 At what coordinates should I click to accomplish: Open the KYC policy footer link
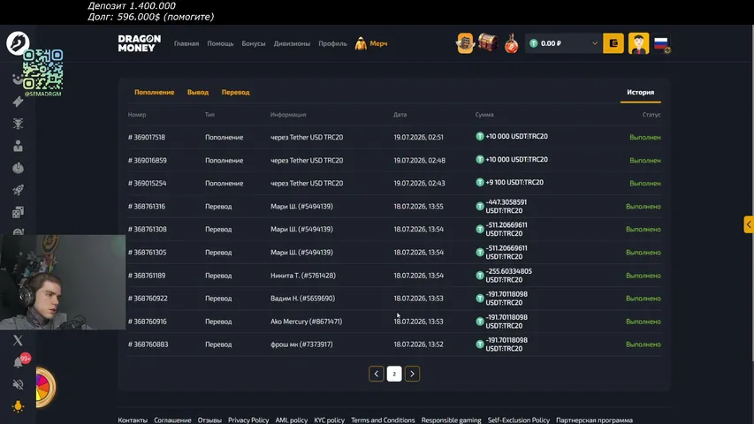(330, 420)
